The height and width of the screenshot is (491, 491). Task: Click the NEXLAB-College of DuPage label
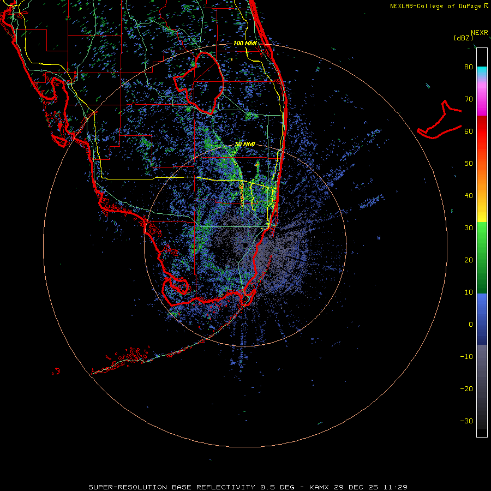point(439,6)
